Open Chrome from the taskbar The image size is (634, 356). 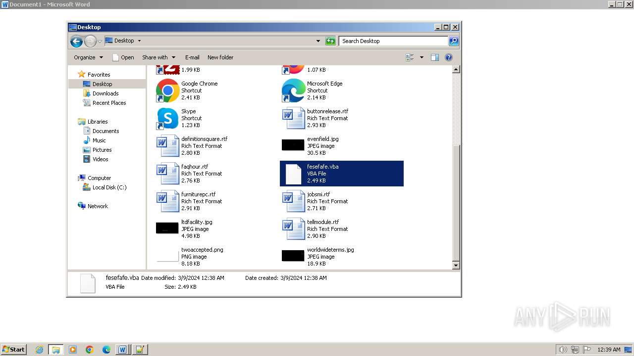point(90,350)
